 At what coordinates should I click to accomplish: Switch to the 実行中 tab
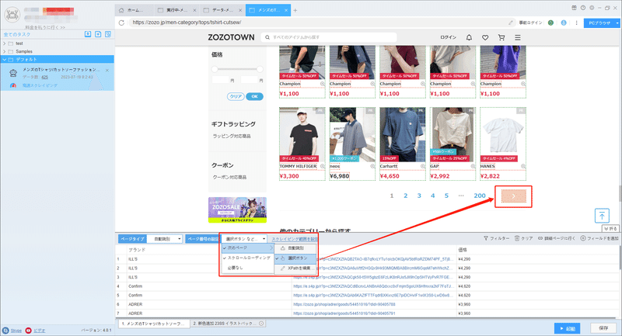click(x=176, y=10)
